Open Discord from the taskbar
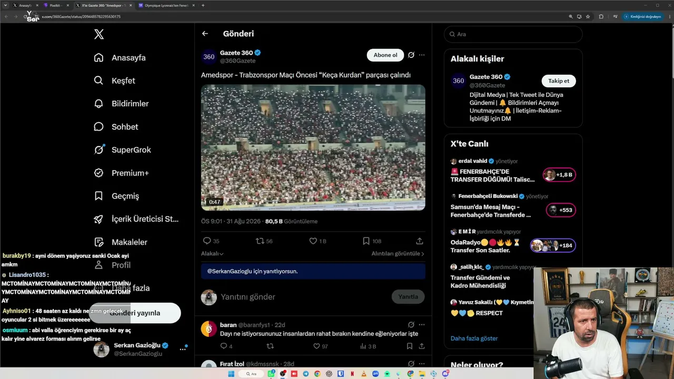Image resolution: width=674 pixels, height=379 pixels. [446, 374]
